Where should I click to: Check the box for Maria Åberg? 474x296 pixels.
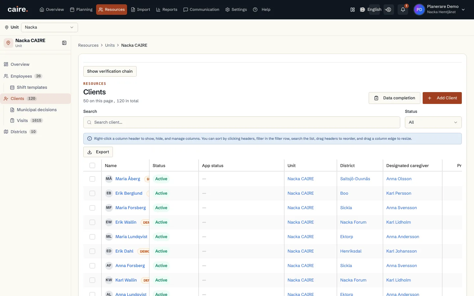point(92,179)
